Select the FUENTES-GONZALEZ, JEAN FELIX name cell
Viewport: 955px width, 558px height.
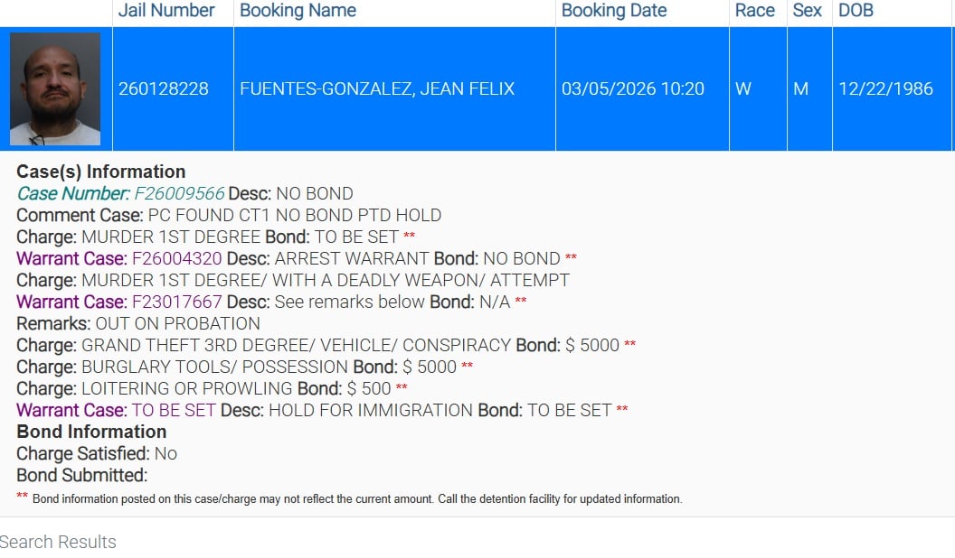[x=394, y=88]
